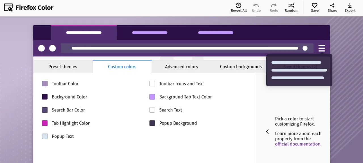The width and height of the screenshot is (363, 163).
Task: Click the Revert All icon
Action: [x=239, y=5]
